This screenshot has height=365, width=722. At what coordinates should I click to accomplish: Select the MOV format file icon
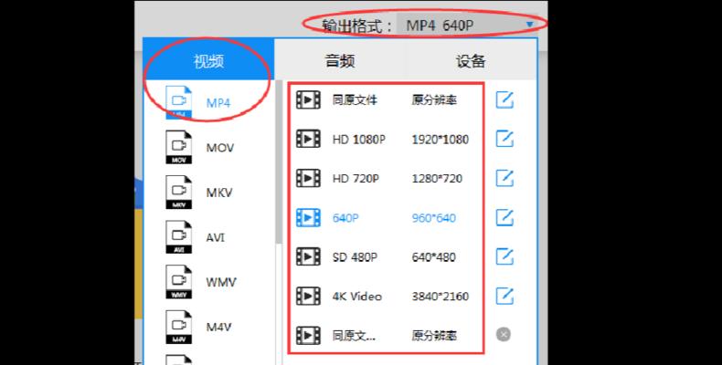coord(178,148)
